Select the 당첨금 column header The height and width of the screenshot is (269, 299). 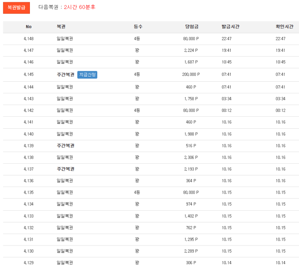pos(191,27)
